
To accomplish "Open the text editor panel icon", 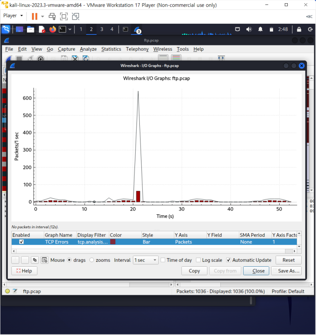I will coord(42,29).
